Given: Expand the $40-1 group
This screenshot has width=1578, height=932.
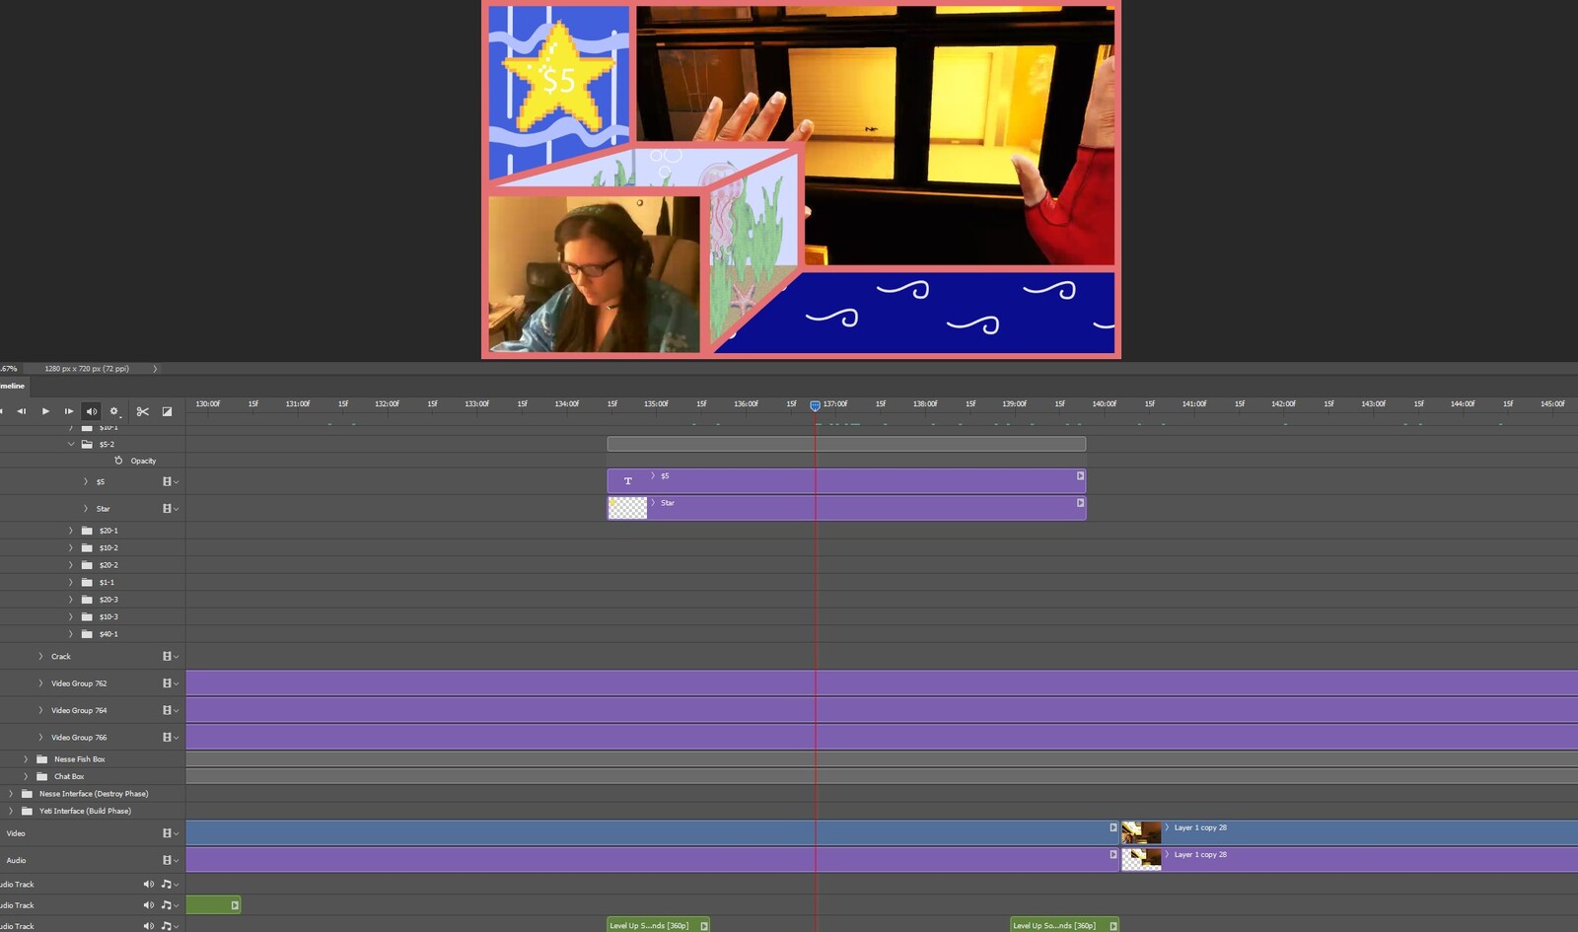Looking at the screenshot, I should (71, 634).
